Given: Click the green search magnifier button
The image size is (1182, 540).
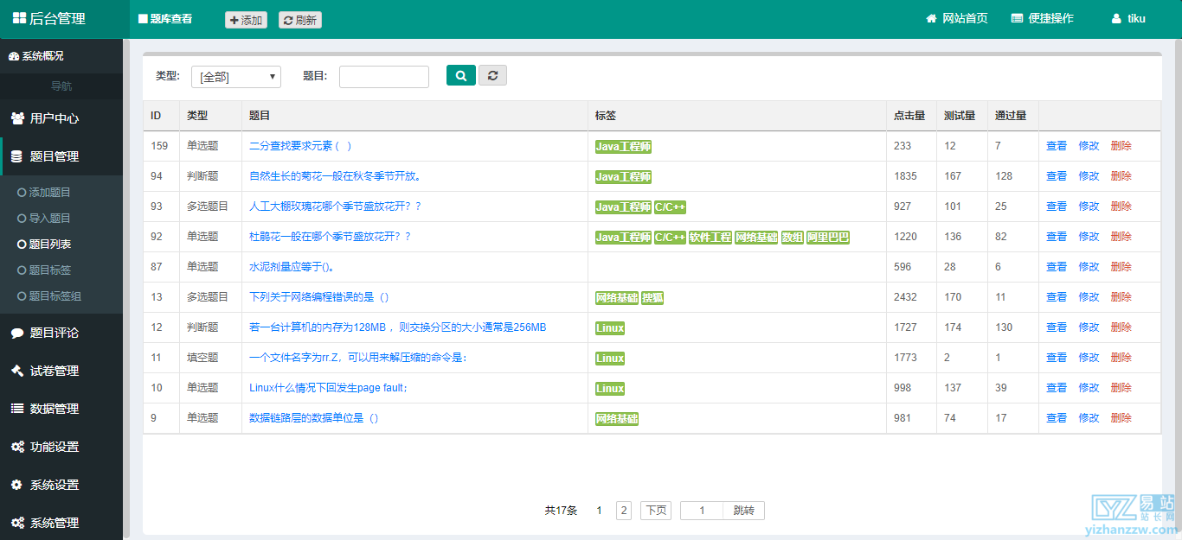Looking at the screenshot, I should [460, 76].
